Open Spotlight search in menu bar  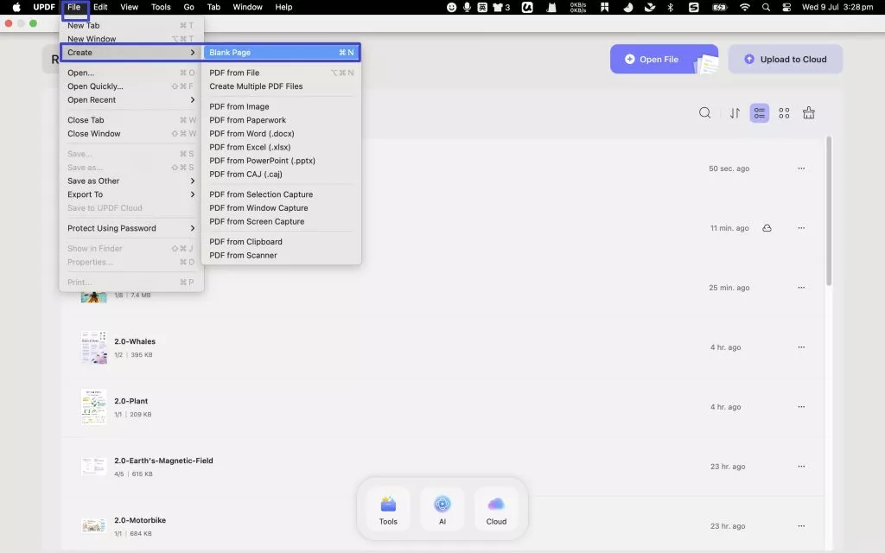coord(766,7)
